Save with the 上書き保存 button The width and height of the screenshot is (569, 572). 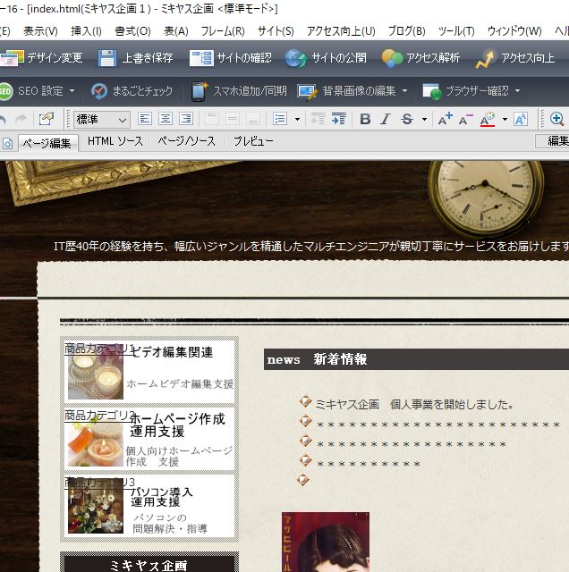(x=136, y=59)
